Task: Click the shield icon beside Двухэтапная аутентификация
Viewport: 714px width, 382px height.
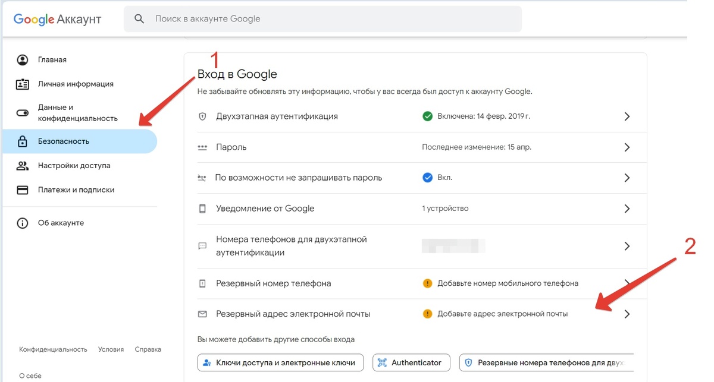Action: tap(202, 116)
